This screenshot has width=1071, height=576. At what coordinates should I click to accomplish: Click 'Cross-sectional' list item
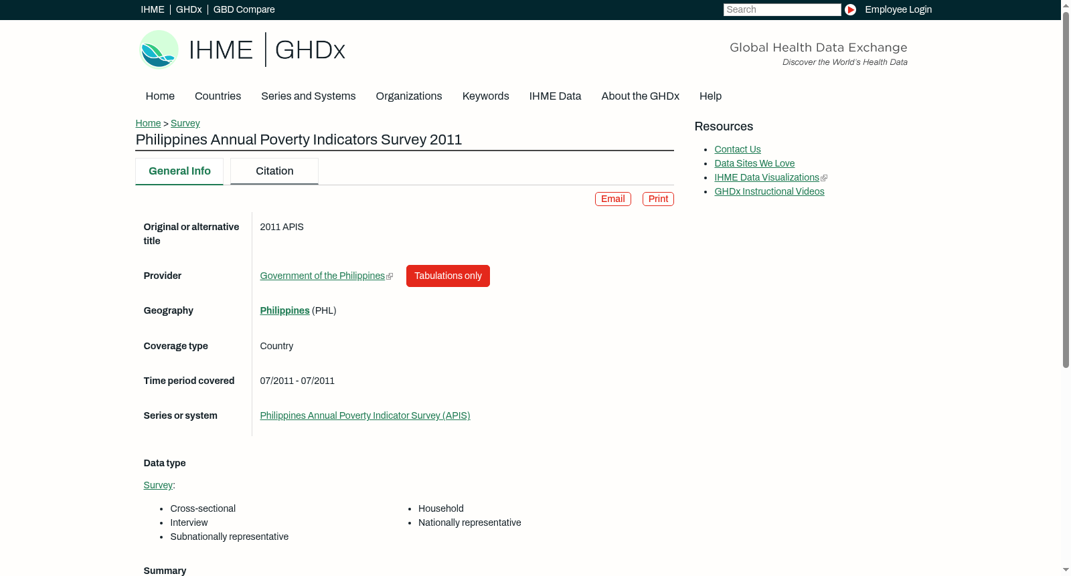coord(203,509)
